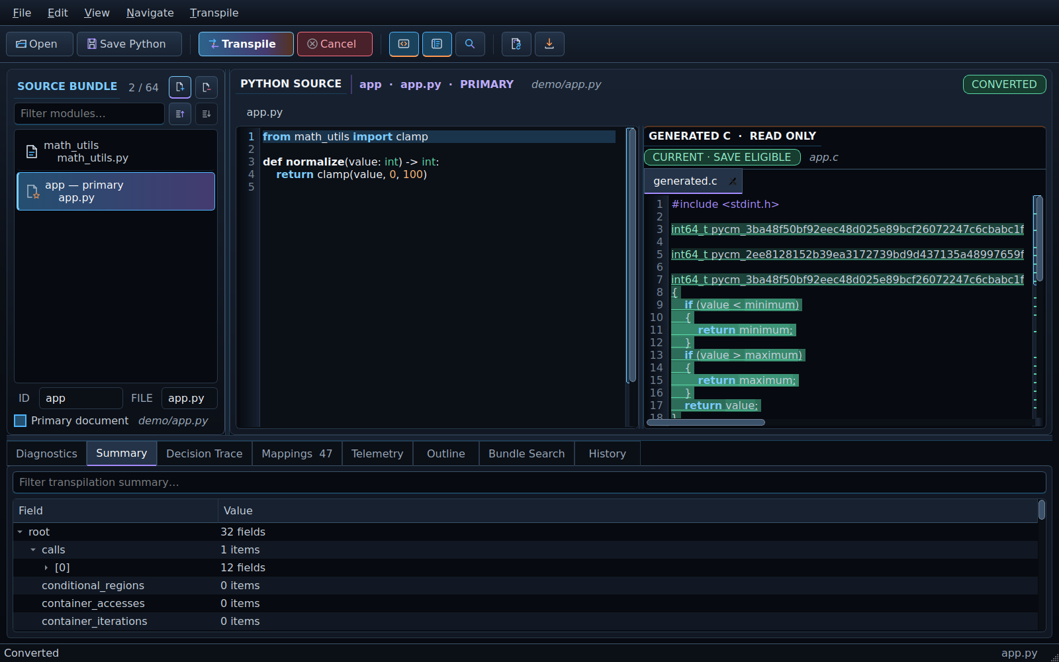Click the CURRENT · SAVE ELIGIBLE badge
Viewport: 1059px width, 662px height.
pos(722,157)
